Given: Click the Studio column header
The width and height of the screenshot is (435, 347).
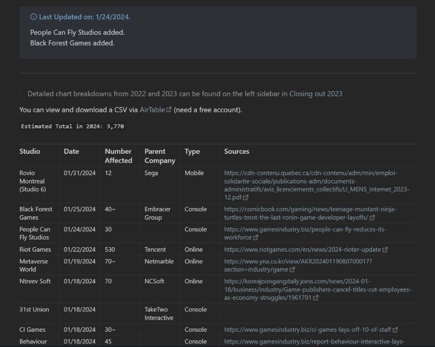Looking at the screenshot, I should pos(30,151).
